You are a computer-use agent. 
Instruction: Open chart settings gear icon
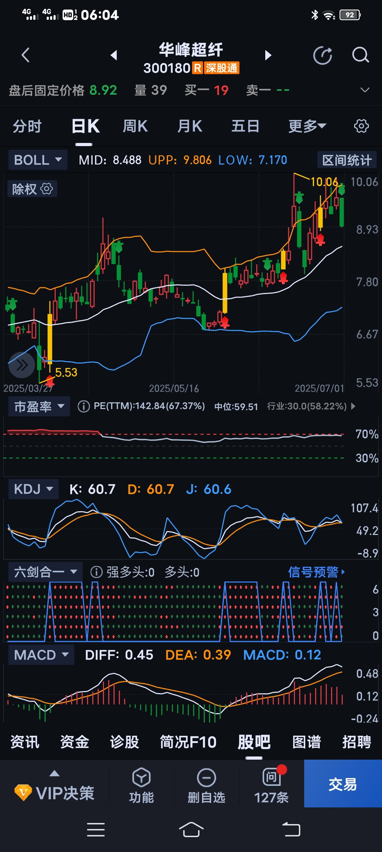(x=361, y=126)
